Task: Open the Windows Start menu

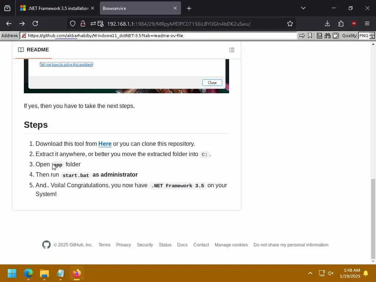Action: pyautogui.click(x=12, y=273)
